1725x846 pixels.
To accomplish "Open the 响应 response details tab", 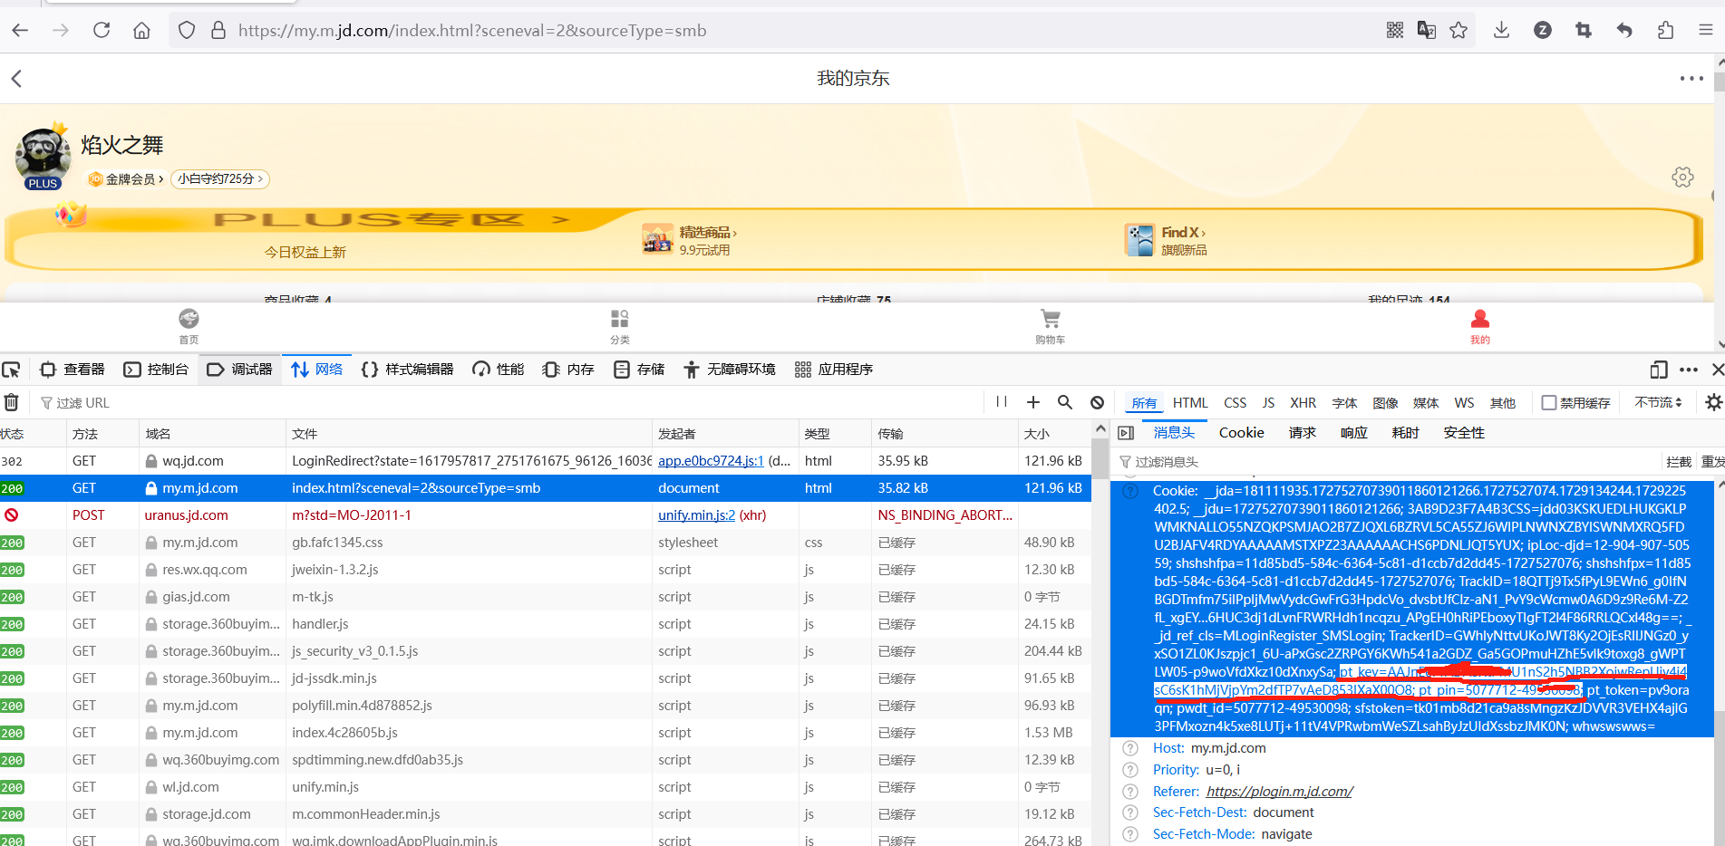I will click(x=1353, y=433).
